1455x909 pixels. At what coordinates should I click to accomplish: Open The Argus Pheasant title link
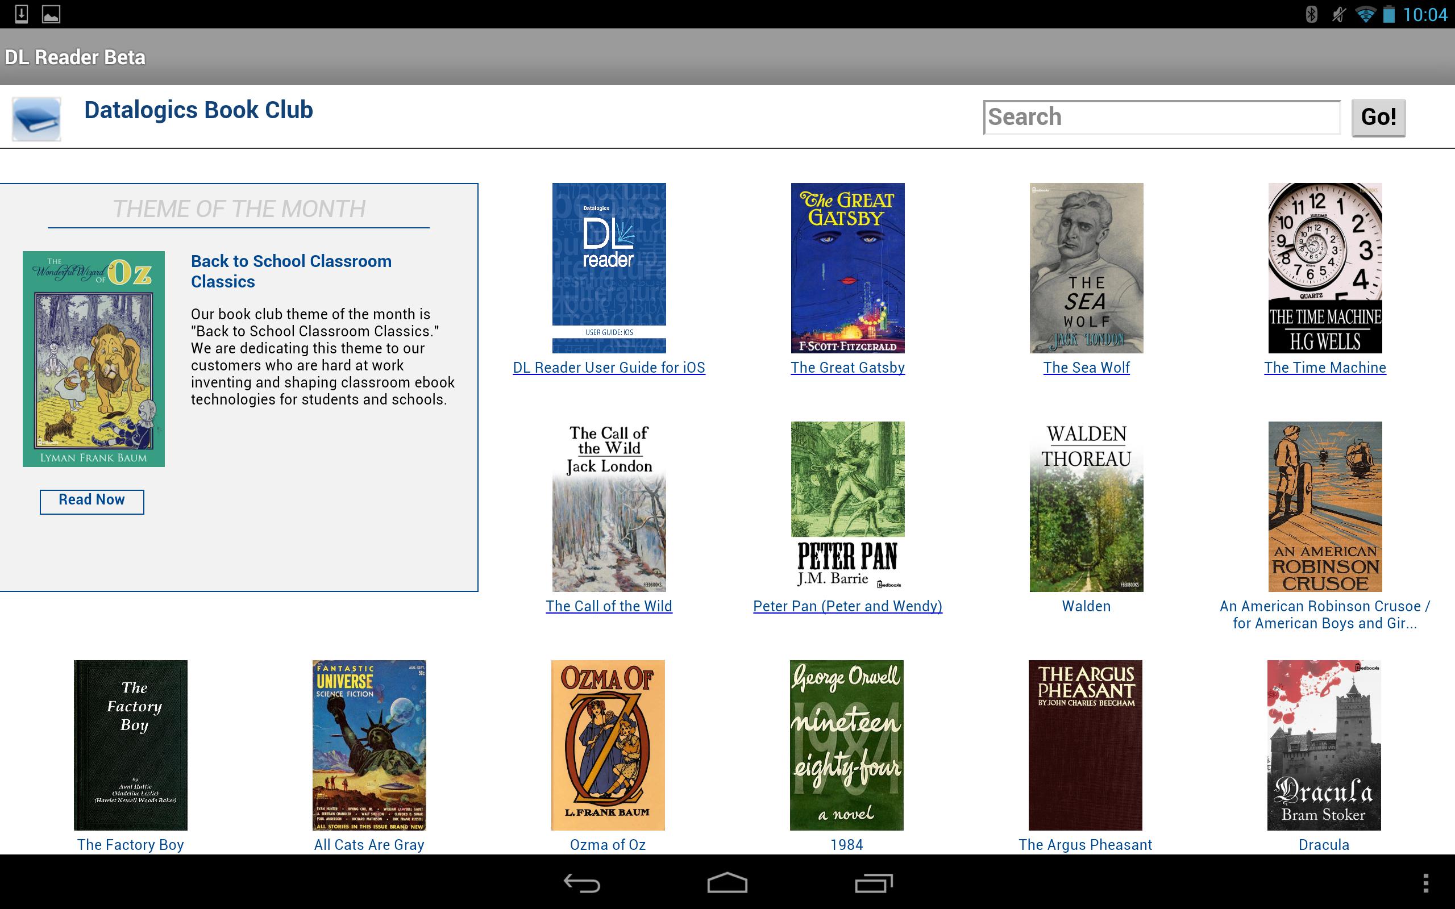(x=1085, y=845)
